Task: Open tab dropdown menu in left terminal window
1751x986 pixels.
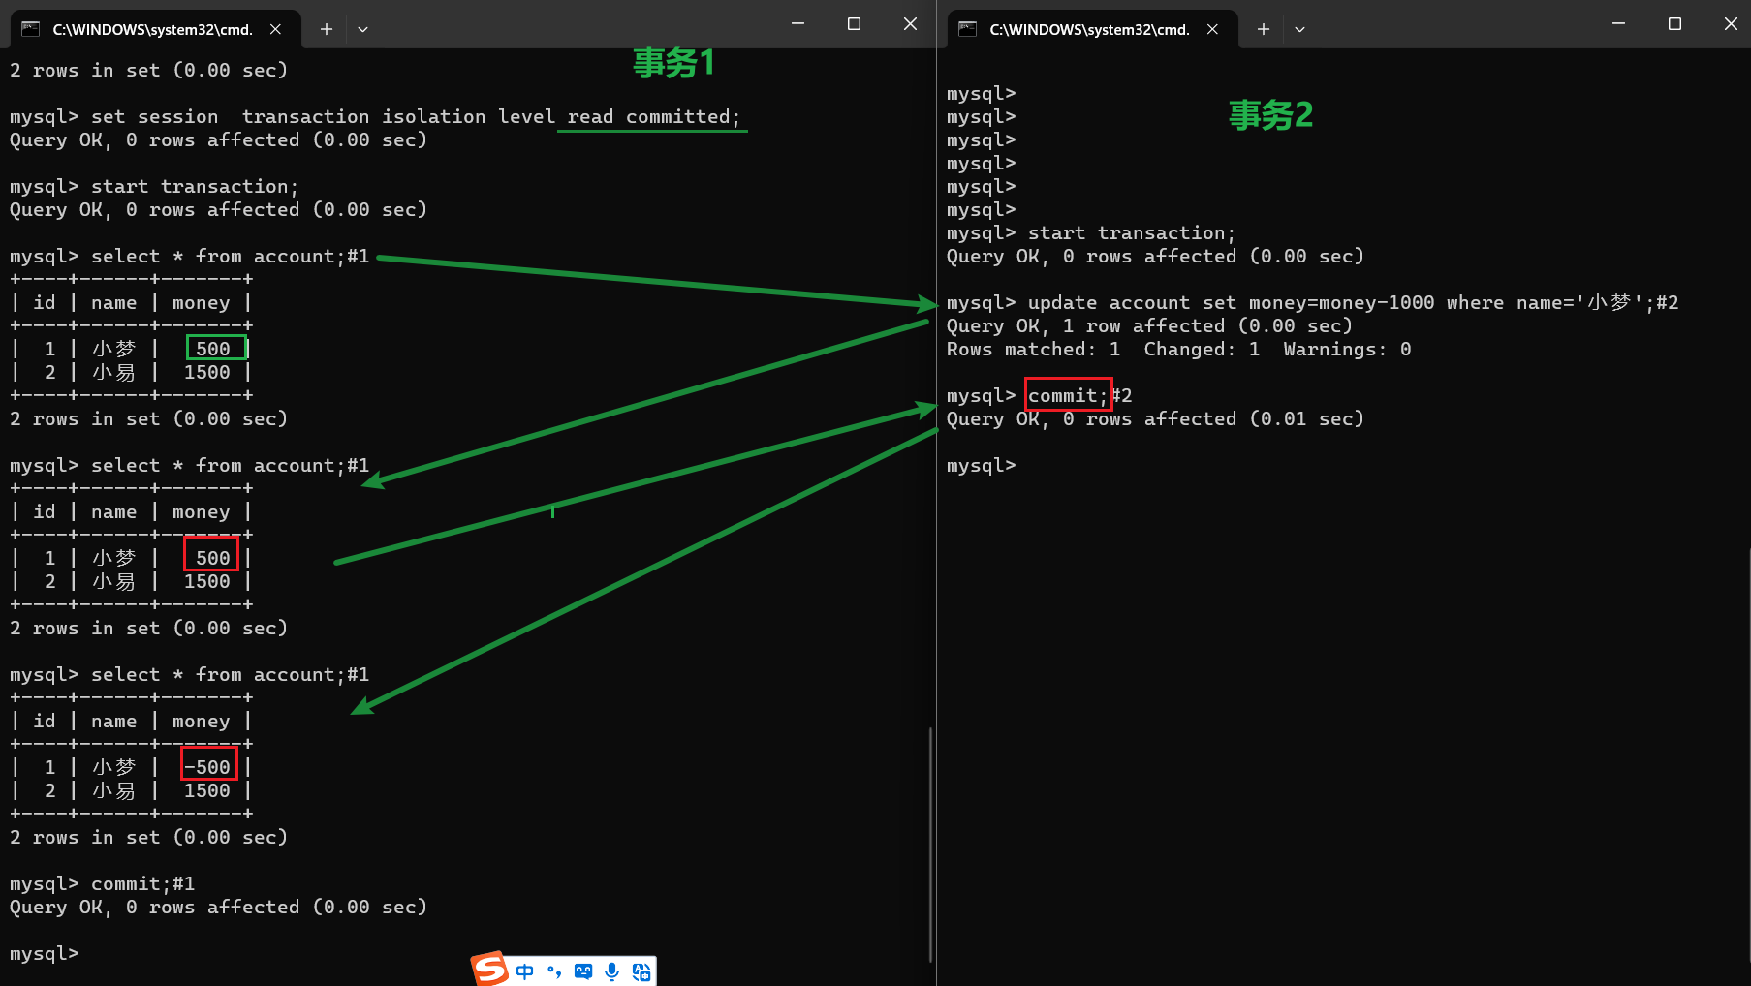Action: coord(362,29)
